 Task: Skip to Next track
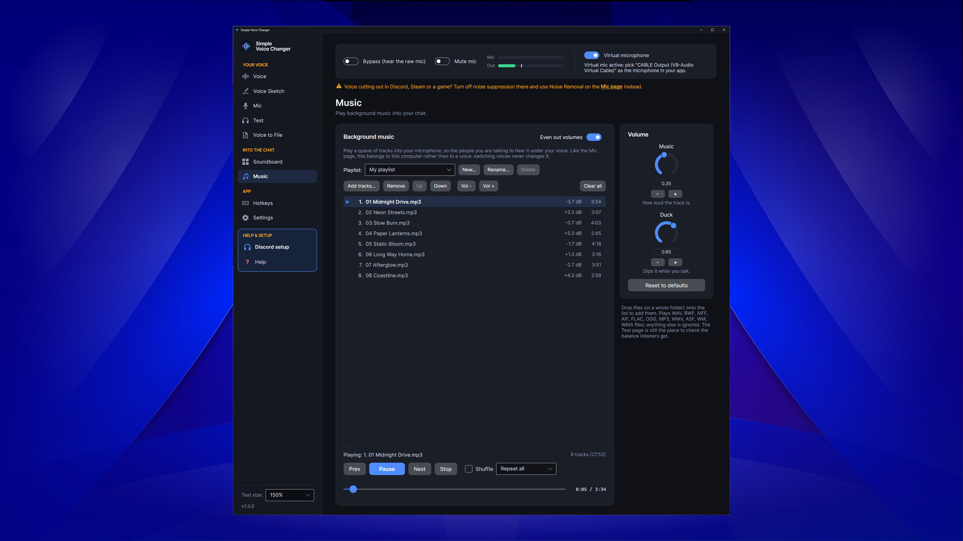pos(419,469)
